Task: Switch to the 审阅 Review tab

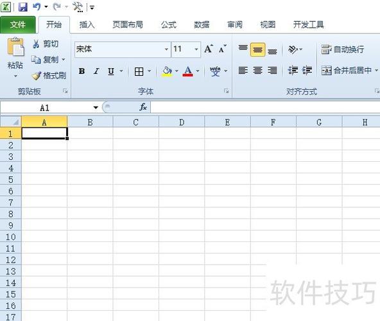Action: 234,24
